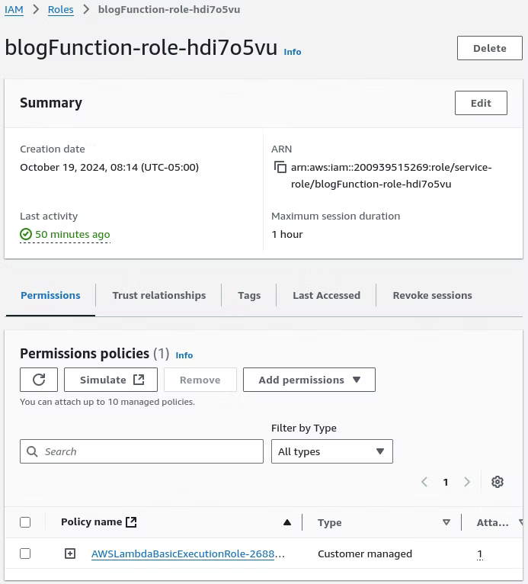Open the AWSLambdaBasicExecutionRole policy link
Viewport: 528px width, 584px height.
(x=187, y=554)
